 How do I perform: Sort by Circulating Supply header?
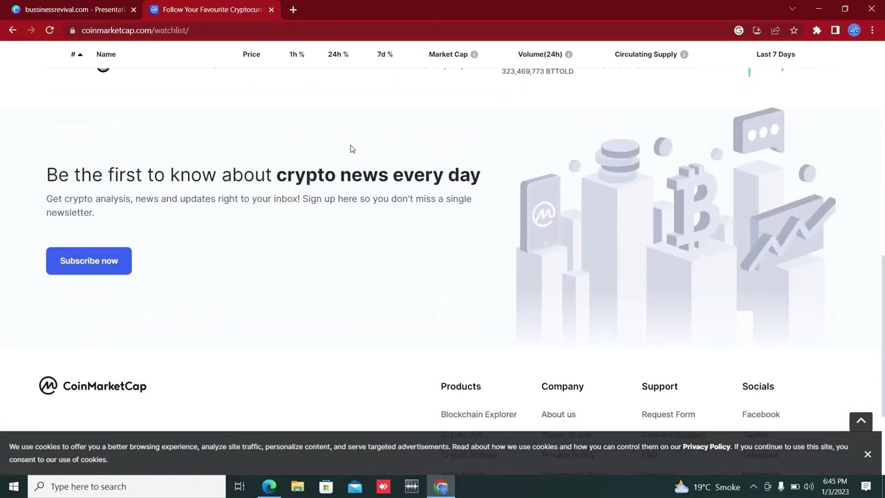tap(646, 54)
